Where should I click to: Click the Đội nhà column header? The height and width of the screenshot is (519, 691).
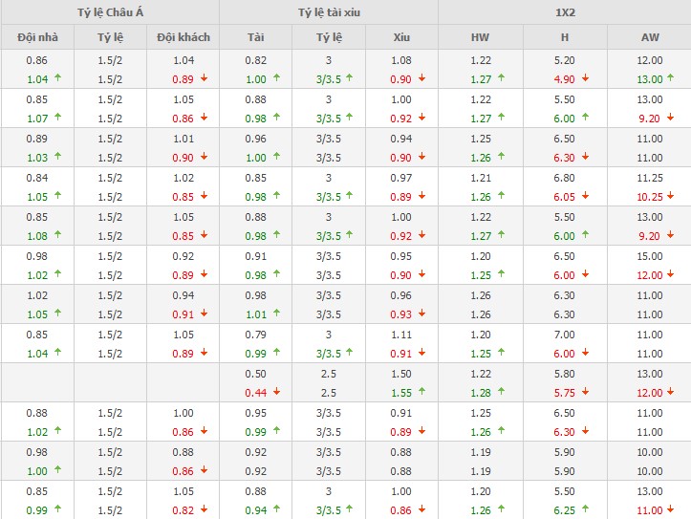coord(36,37)
